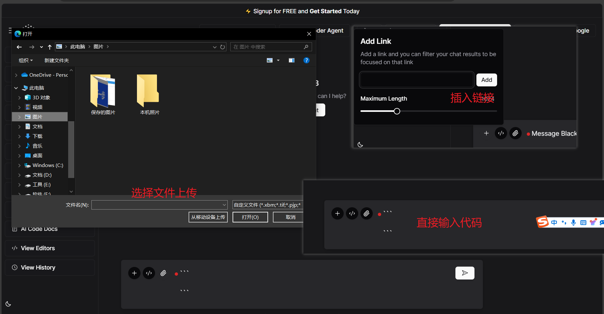Click Signup for FREE banner
The image size is (604, 314).
point(302,11)
